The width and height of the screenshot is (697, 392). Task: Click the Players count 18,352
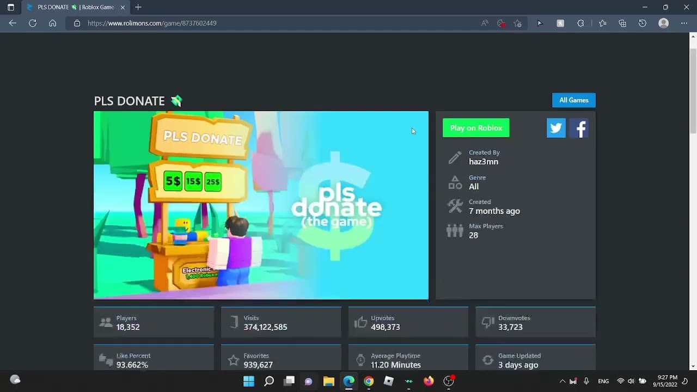click(x=128, y=327)
